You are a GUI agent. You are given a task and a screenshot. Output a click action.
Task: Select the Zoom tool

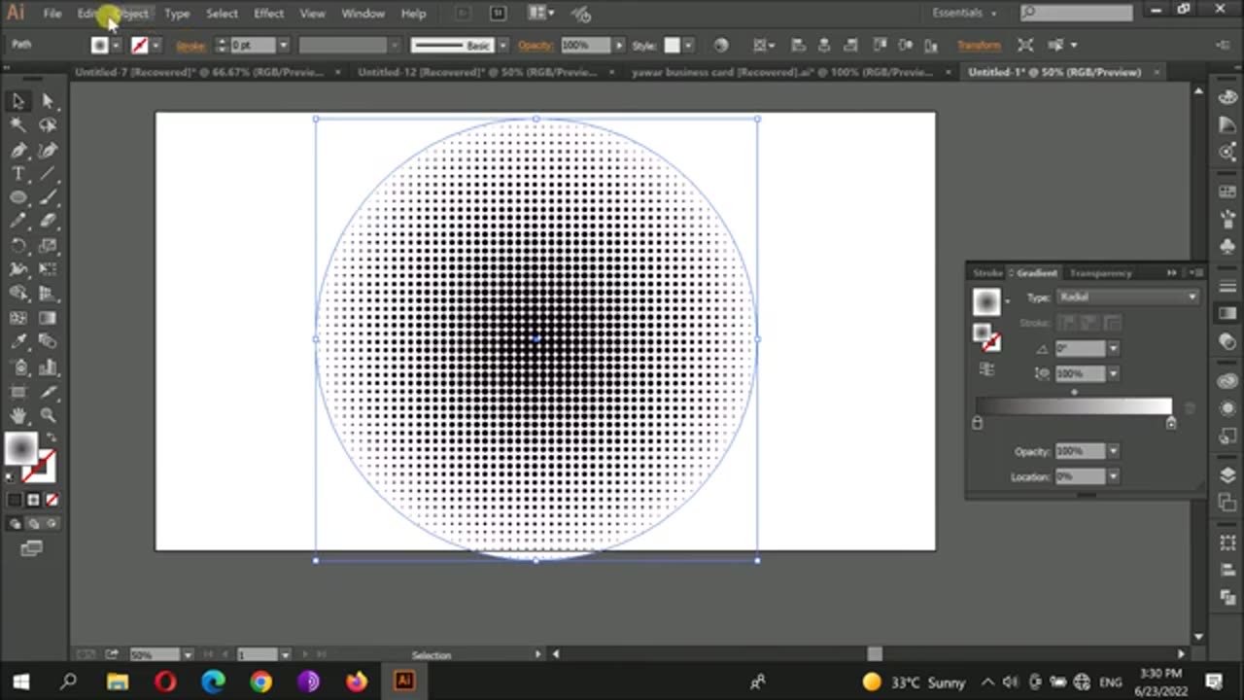click(48, 415)
